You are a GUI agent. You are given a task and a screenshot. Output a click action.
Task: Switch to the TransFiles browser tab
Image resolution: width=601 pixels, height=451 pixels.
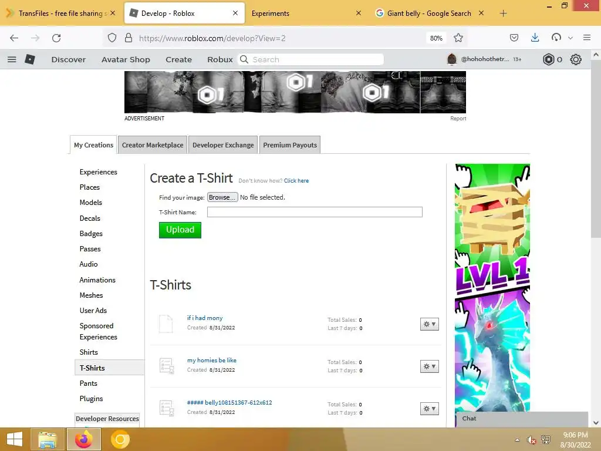[x=61, y=14]
